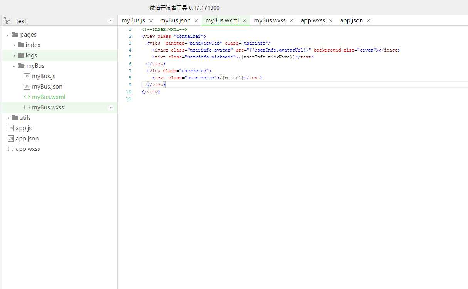Switch to the app.wxss tab

point(313,20)
